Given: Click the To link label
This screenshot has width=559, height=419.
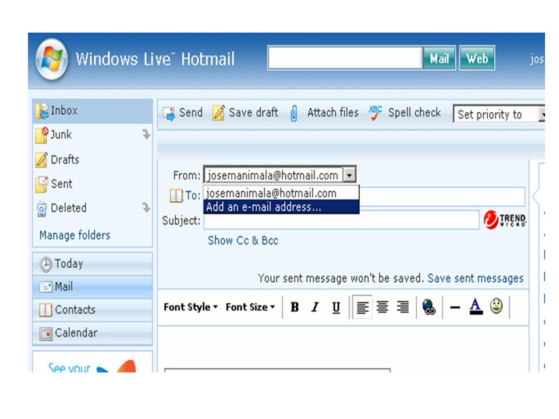Looking at the screenshot, I should (193, 196).
